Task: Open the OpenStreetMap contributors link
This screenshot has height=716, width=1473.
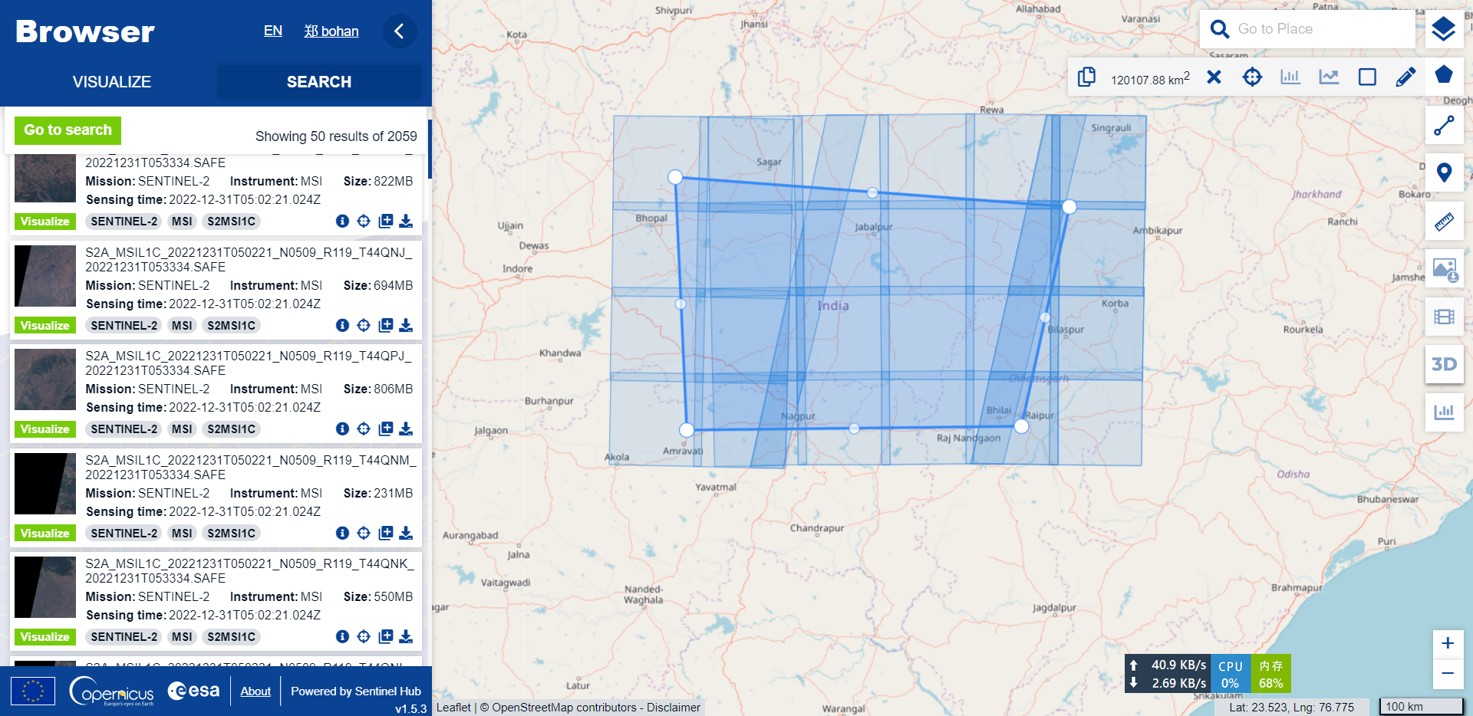Action: tap(564, 708)
